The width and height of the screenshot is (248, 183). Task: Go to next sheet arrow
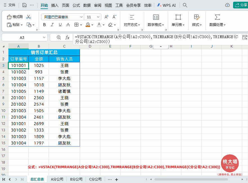coord(16,179)
